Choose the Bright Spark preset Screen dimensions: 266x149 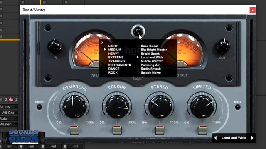click(x=150, y=53)
